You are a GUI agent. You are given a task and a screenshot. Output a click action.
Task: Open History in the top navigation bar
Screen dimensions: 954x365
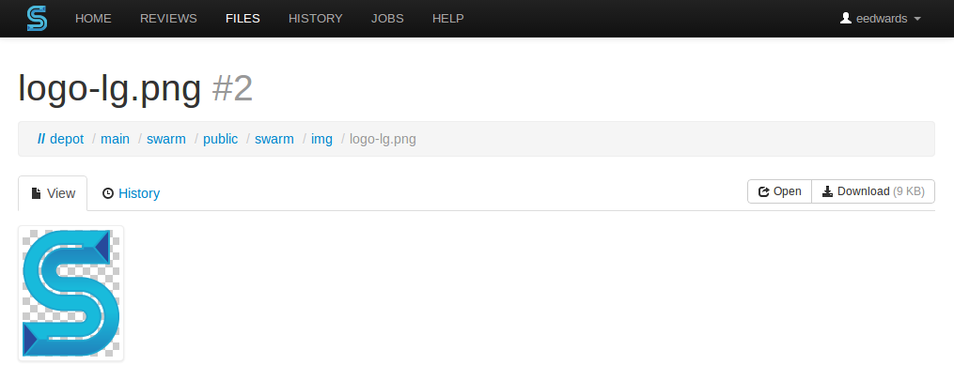315,19
